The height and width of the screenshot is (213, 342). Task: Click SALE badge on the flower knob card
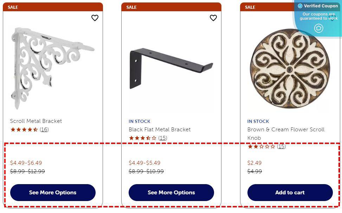pyautogui.click(x=250, y=7)
